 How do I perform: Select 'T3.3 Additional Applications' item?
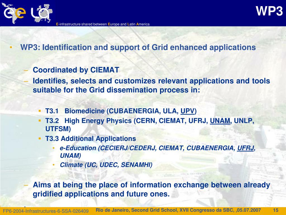(90, 139)
